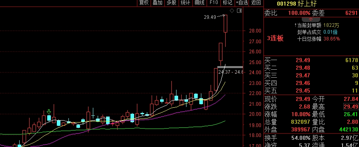Image resolution: width=359 pixels, height=147 pixels.
Task: Add stock via +自选 button
Action: tap(242, 3)
